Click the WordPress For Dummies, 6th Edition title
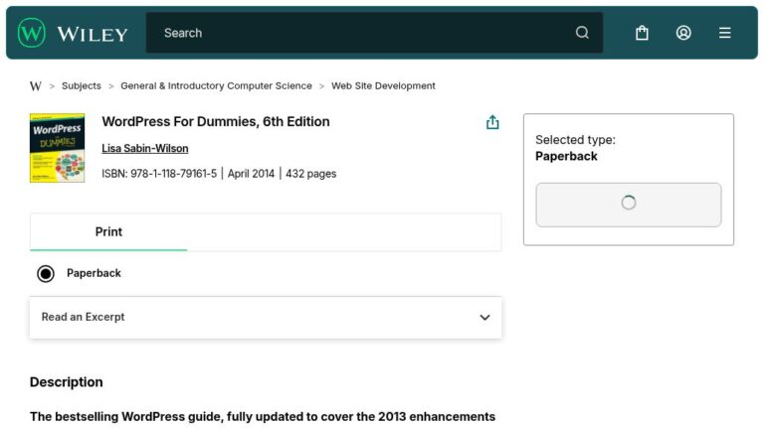The width and height of the screenshot is (764, 429). tap(216, 122)
